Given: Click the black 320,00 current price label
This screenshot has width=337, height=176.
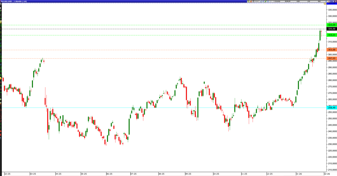Looking at the screenshot, I should (x=331, y=29).
